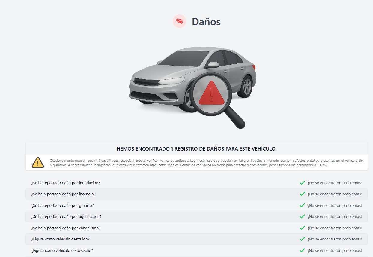This screenshot has width=373, height=257.
Task: Click the green checkmark for flood damage
Action: click(x=302, y=183)
